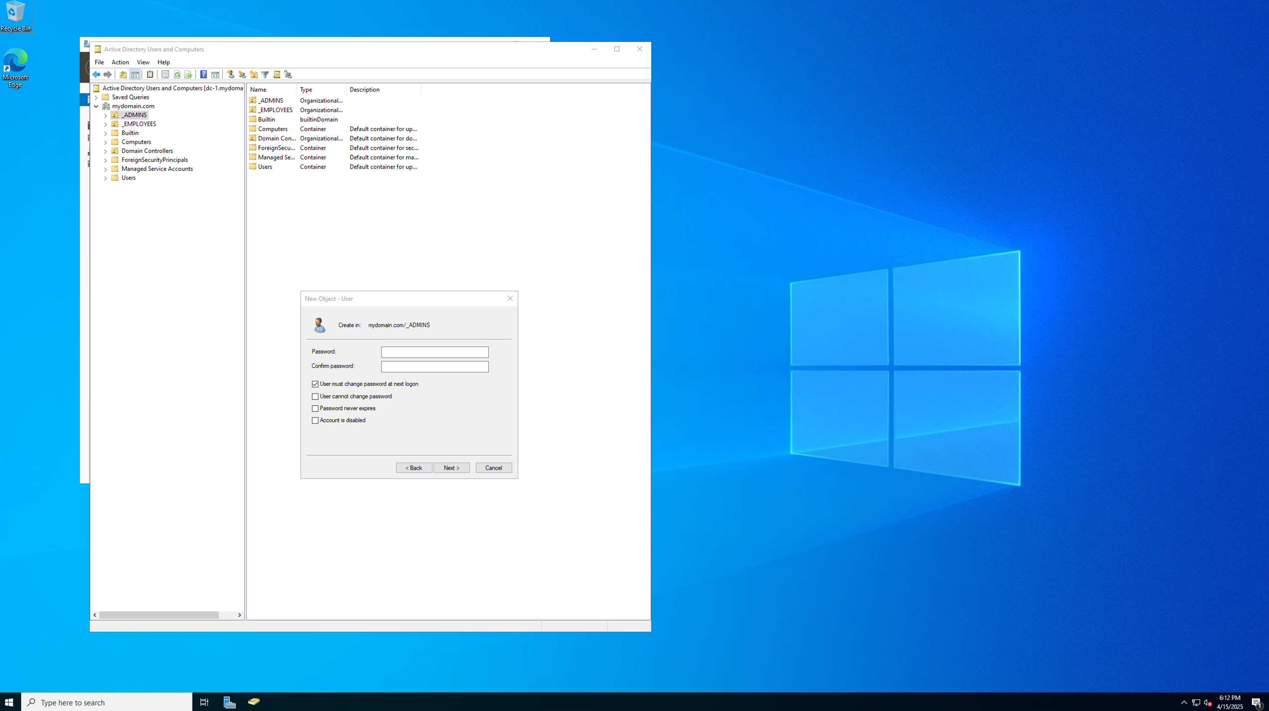Check User cannot change password

point(315,397)
